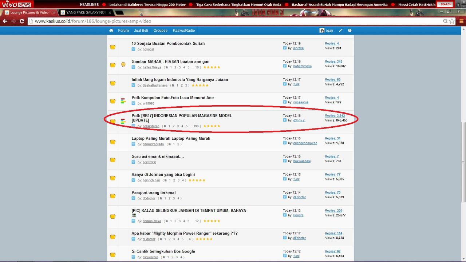Jump to page 196 of the BB17 thread

pos(196,126)
